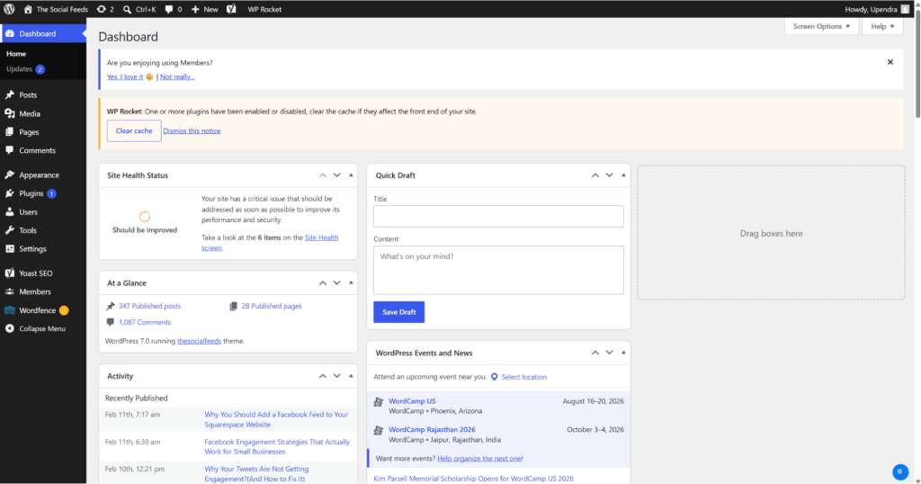
Task: Collapse the Quick Draft panel
Action: 623,175
